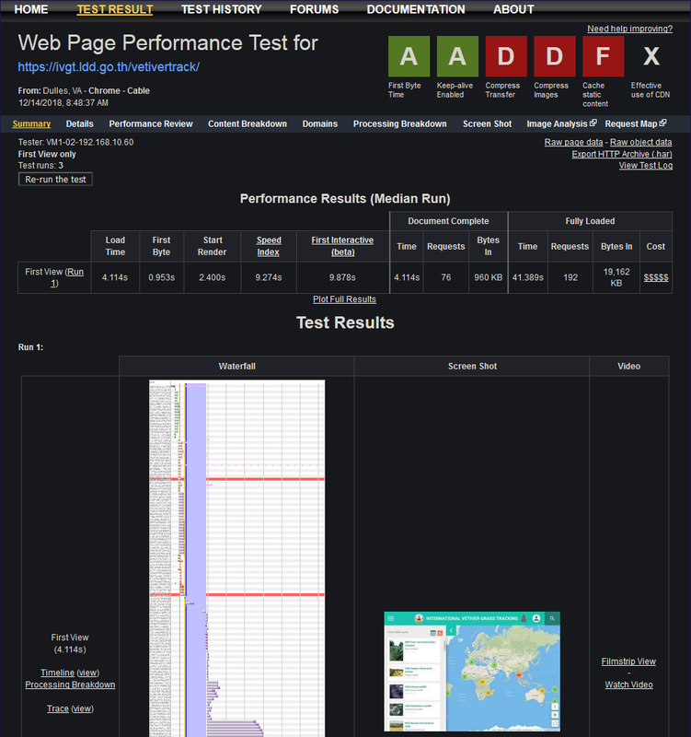Open Processing Breakdown link under First View
Viewport: 691px width, 737px height.
(x=70, y=684)
